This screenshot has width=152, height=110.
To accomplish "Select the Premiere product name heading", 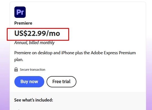I will coord(23,23).
